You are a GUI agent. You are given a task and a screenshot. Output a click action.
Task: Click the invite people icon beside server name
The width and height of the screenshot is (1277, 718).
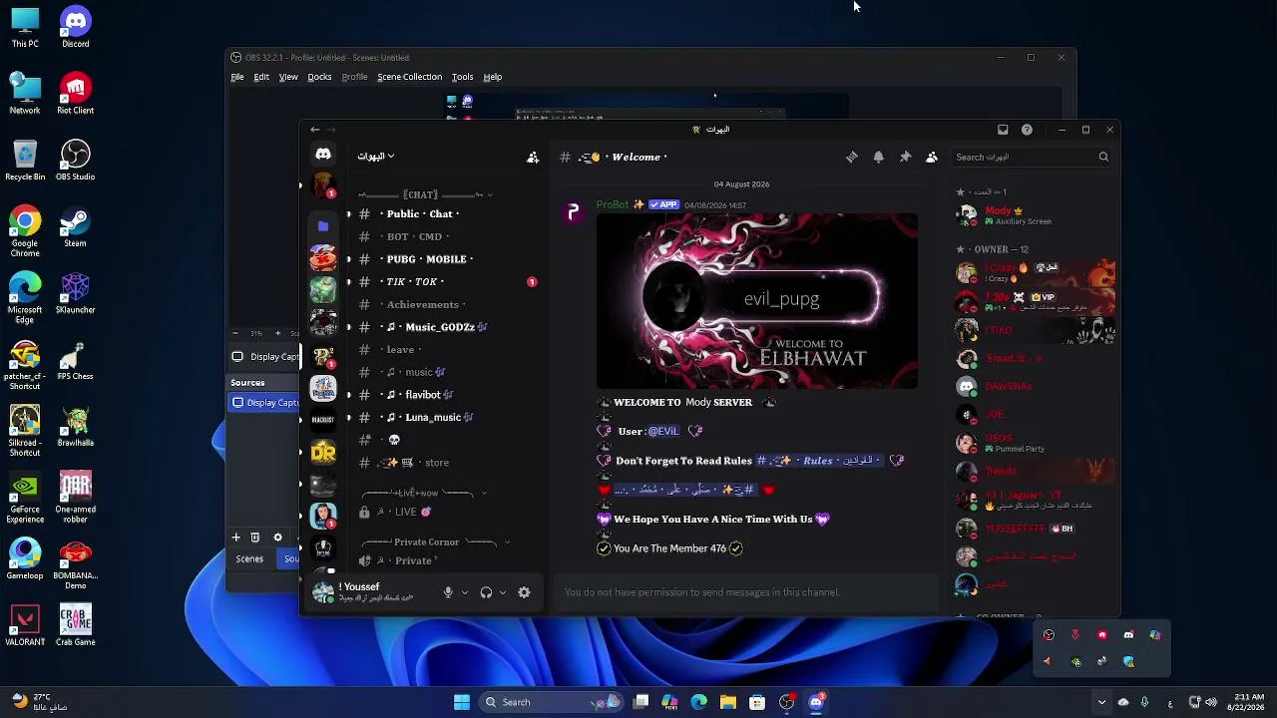[533, 157]
